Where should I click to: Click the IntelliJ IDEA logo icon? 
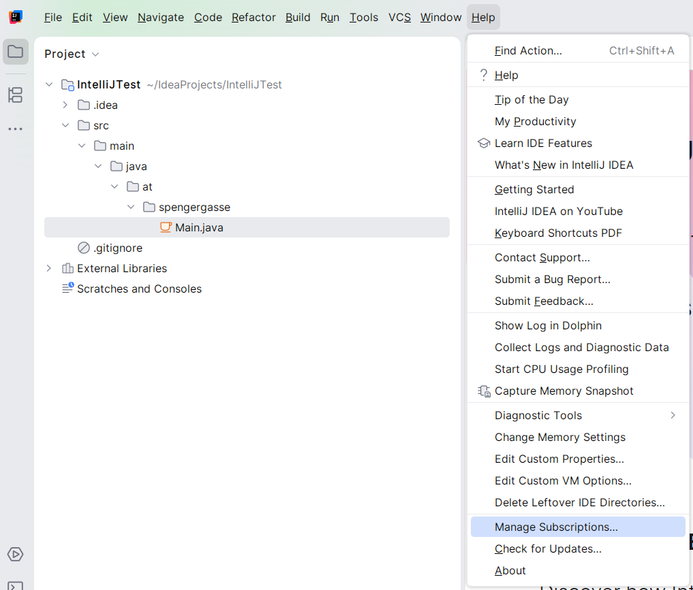pyautogui.click(x=16, y=17)
